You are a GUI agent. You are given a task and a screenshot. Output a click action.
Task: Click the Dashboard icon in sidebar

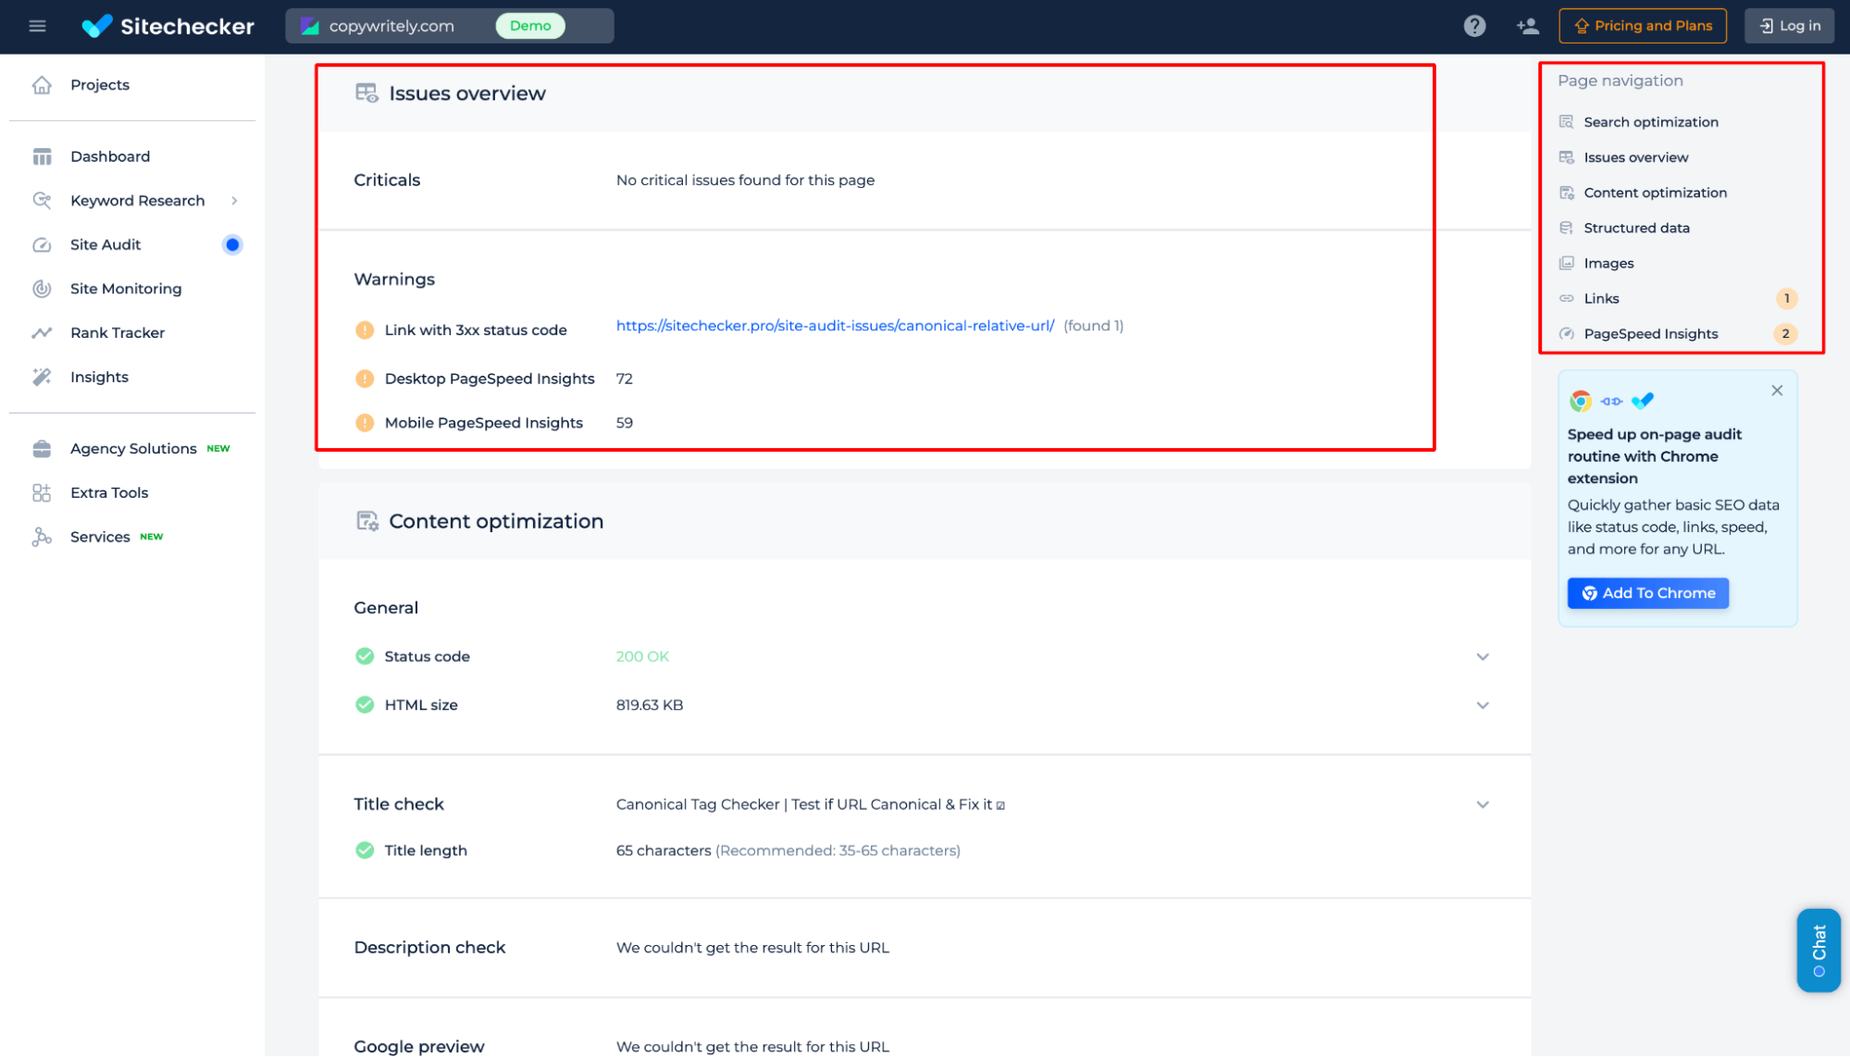click(42, 156)
